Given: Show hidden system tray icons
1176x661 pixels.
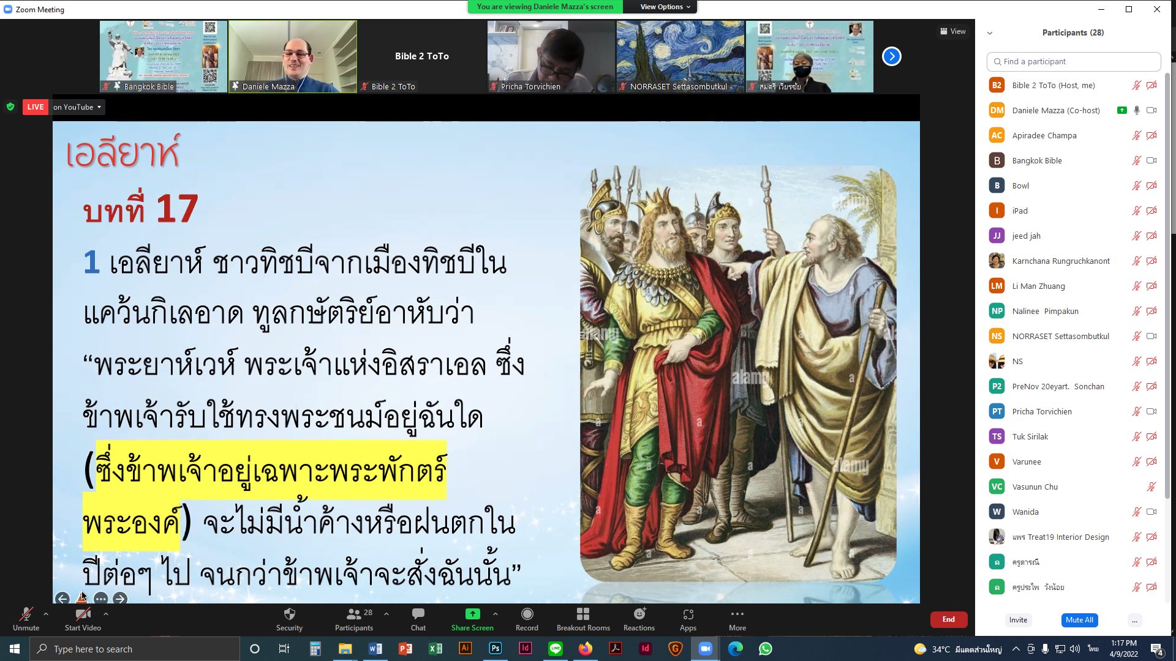Looking at the screenshot, I should click(1016, 649).
